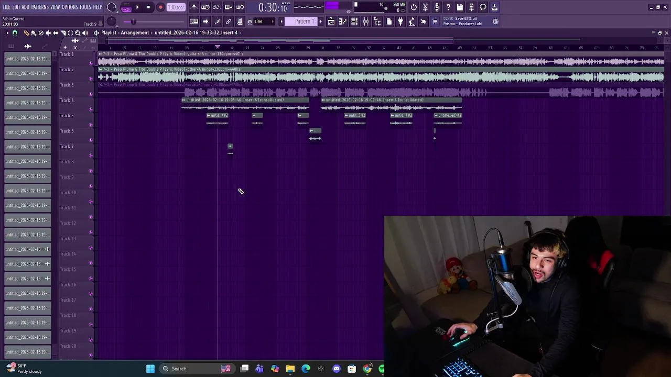Viewport: 671px width, 377px height.
Task: Open the ADD menu
Action: point(26,7)
